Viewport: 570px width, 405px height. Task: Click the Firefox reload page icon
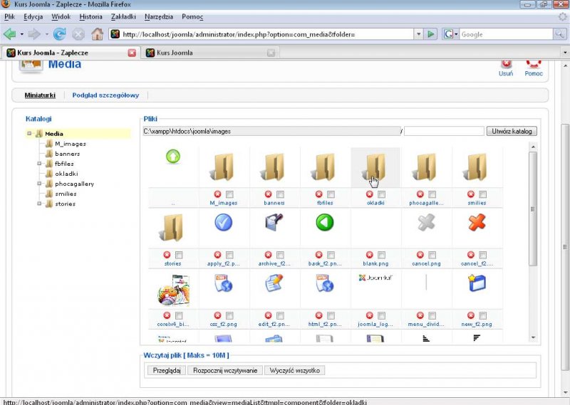[60, 33]
